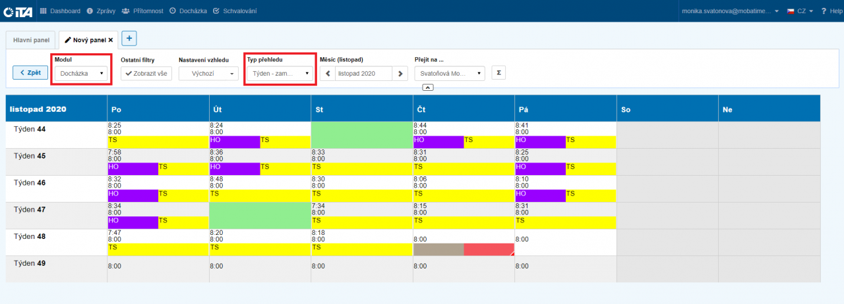Select the red block in Týden 48 Thursday
844x304 pixels.
pos(488,249)
